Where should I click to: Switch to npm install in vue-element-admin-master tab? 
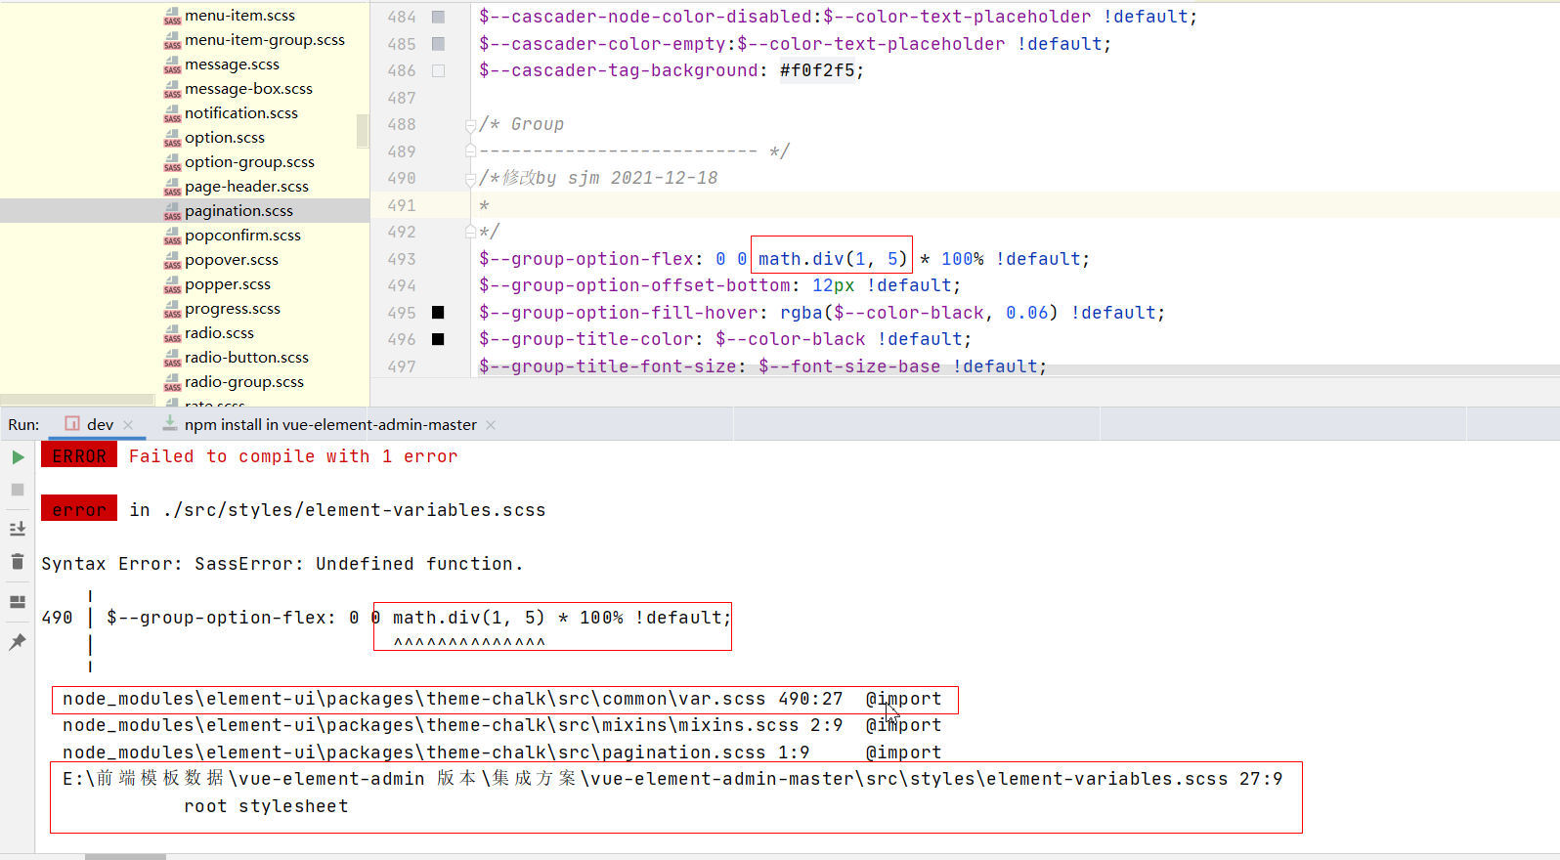[330, 424]
